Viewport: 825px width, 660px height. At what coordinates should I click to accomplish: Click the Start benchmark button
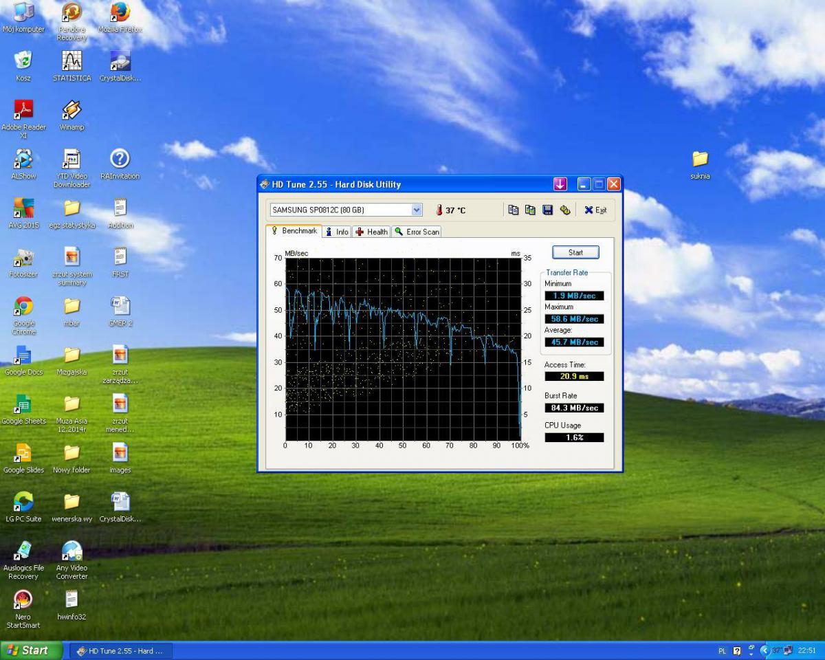point(575,252)
